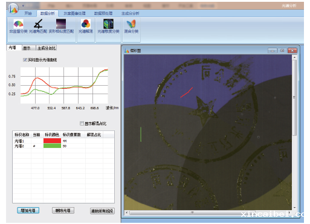
Task: Click the 删除光谱 button
Action: (63, 211)
